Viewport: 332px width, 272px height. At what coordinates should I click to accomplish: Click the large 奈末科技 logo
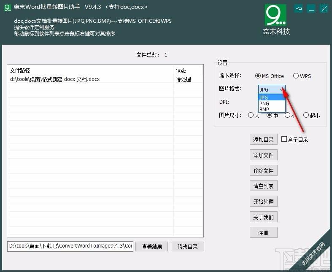tap(275, 19)
